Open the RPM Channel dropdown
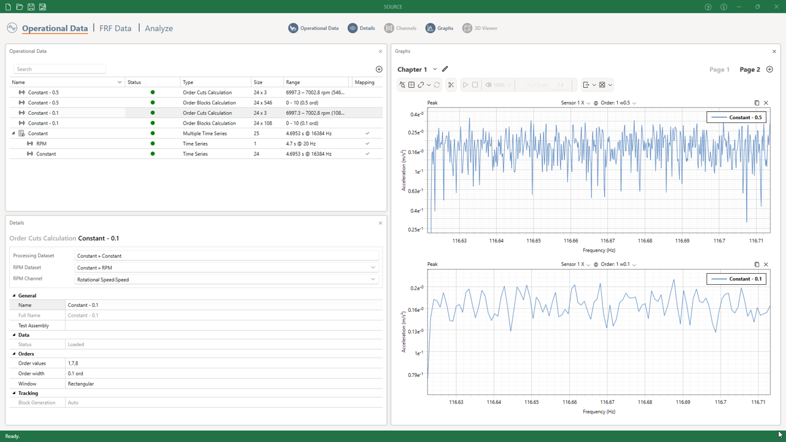This screenshot has height=442, width=786. click(373, 279)
